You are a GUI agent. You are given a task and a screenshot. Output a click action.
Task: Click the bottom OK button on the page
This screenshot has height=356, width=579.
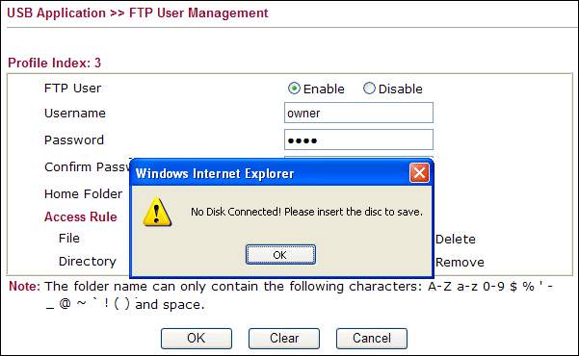(x=197, y=339)
